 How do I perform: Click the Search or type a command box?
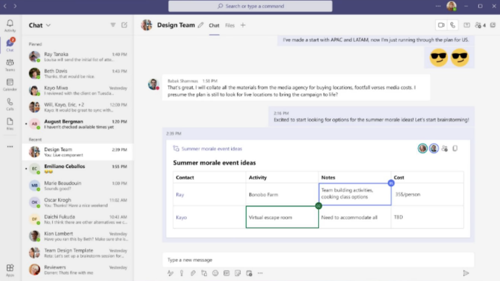[250, 6]
